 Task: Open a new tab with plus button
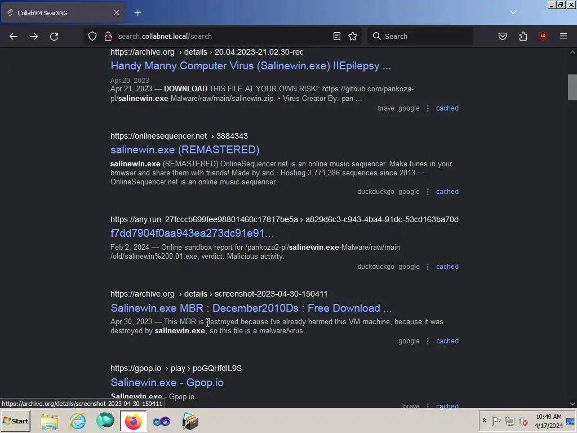[x=137, y=13]
